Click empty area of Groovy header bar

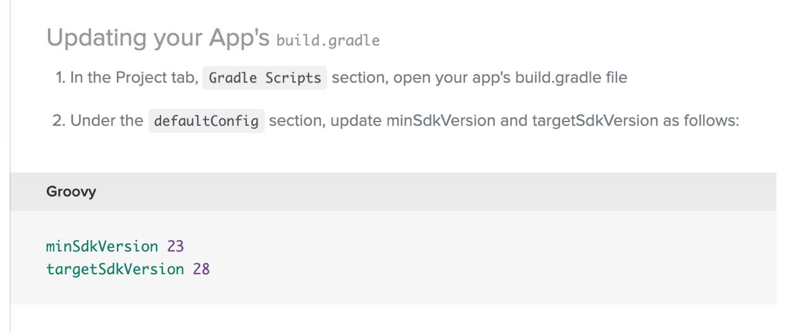tap(443, 191)
